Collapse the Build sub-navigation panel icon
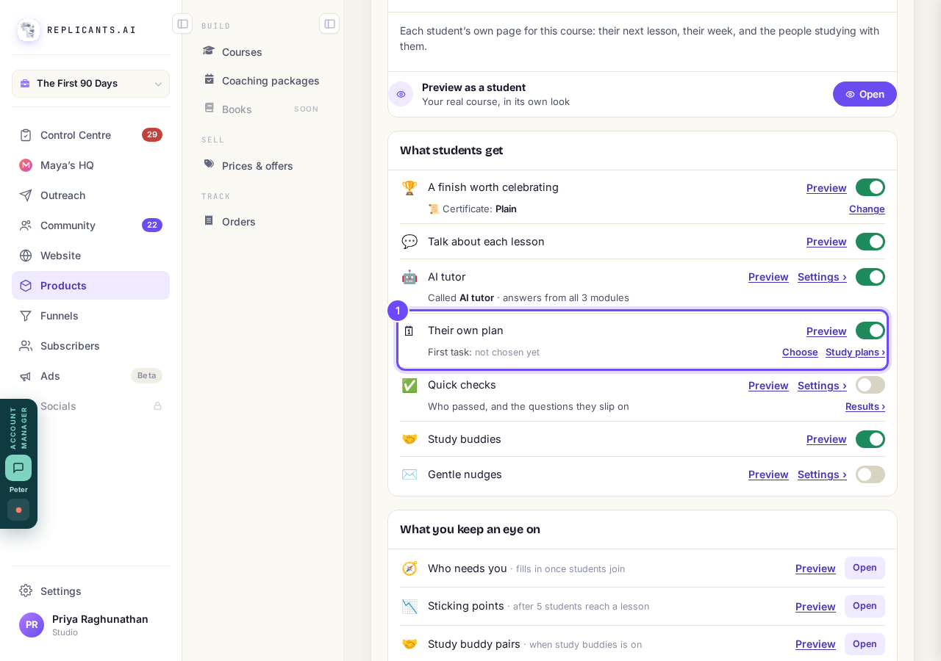The image size is (941, 661). [329, 24]
